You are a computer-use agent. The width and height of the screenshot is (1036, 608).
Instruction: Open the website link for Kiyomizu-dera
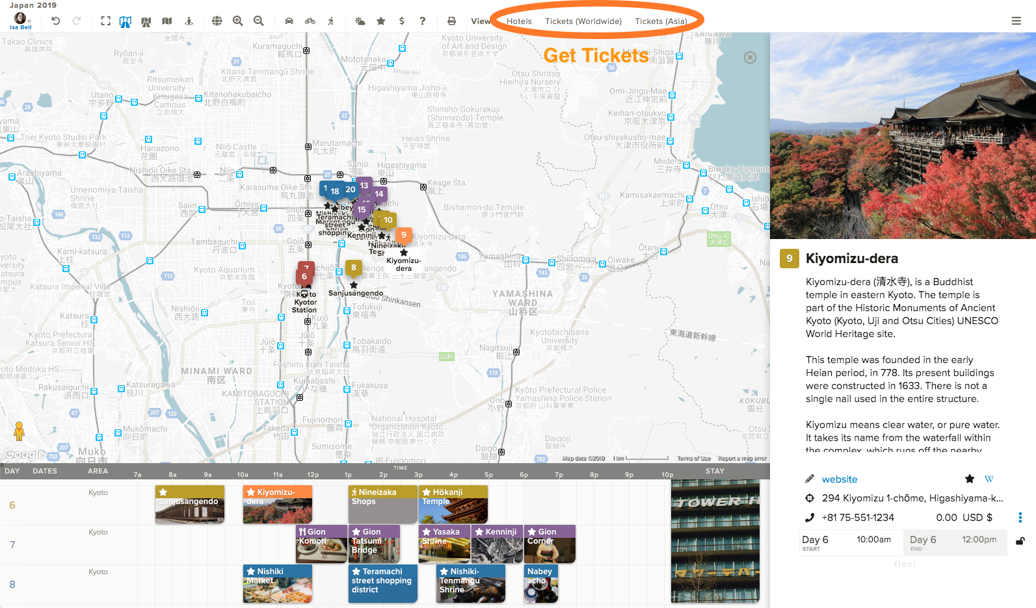tap(840, 479)
